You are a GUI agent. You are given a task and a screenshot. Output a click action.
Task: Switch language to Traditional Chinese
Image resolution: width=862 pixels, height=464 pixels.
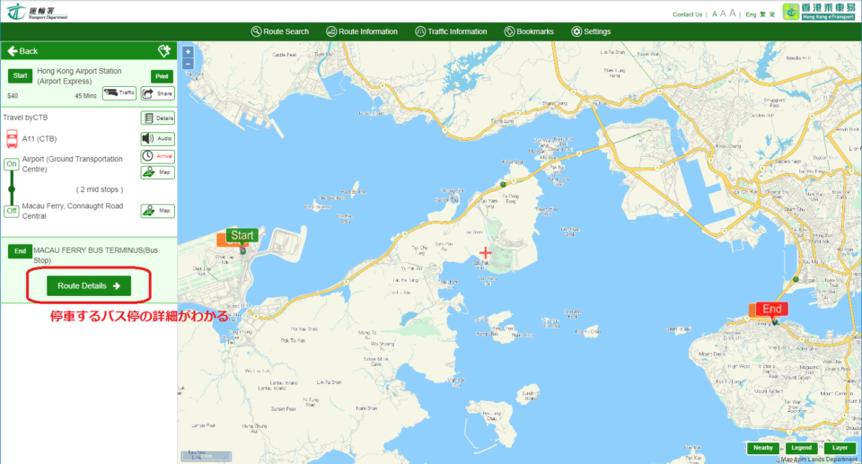click(x=760, y=14)
